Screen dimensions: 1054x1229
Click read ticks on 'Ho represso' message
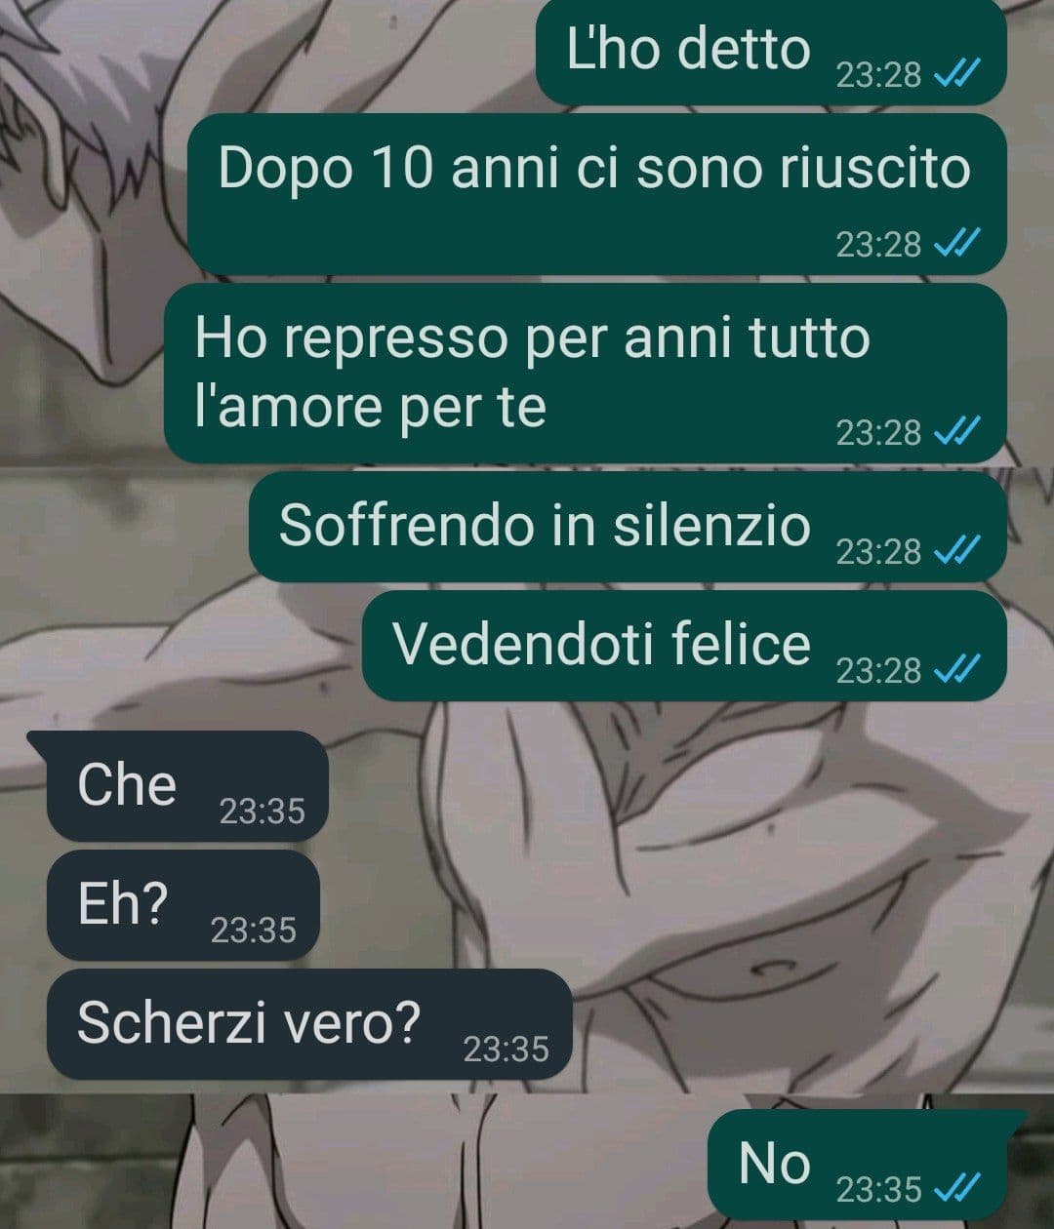(957, 432)
